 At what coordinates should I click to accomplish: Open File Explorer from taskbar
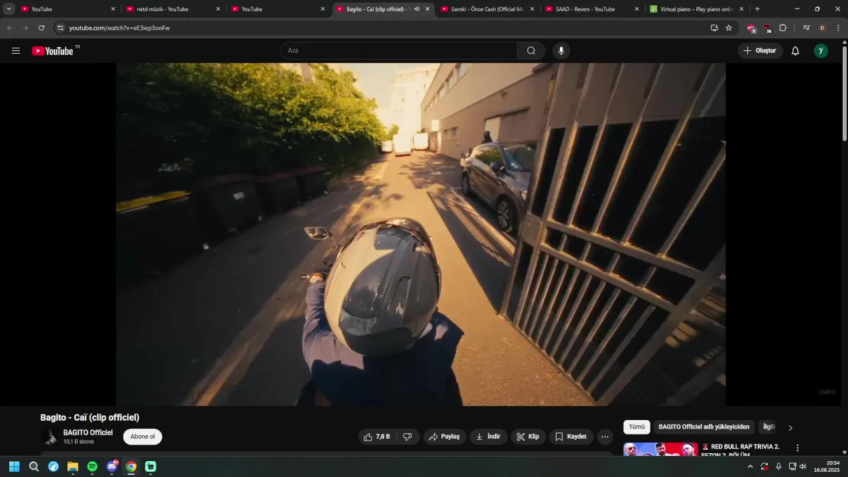pos(73,466)
